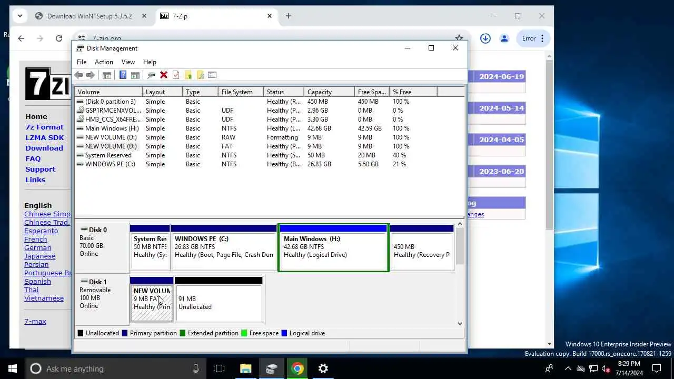The height and width of the screenshot is (379, 674).
Task: Open Chrome downloads icon
Action: [485, 38]
